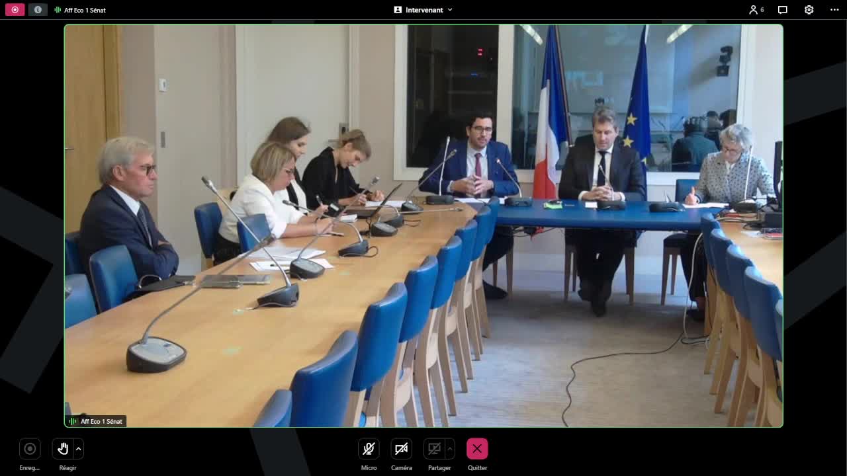Click the Aff Eco 1 Sénat name label on video
847x476 pixels.
tap(96, 421)
